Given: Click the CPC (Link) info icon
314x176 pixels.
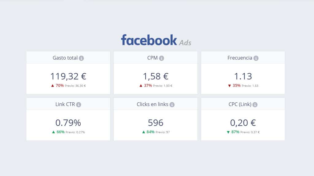Looking at the screenshot, I should pos(255,105).
